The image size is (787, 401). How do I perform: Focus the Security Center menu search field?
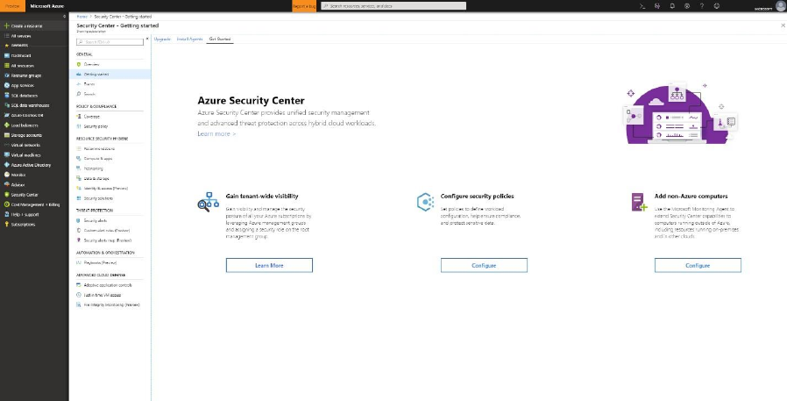(x=110, y=42)
